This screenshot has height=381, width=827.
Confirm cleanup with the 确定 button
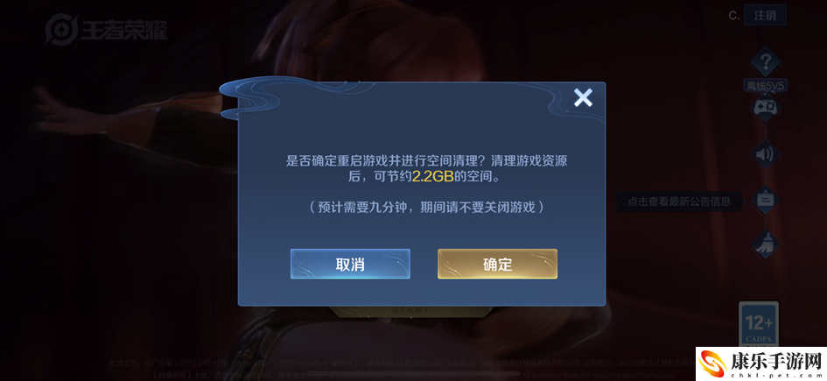[497, 264]
